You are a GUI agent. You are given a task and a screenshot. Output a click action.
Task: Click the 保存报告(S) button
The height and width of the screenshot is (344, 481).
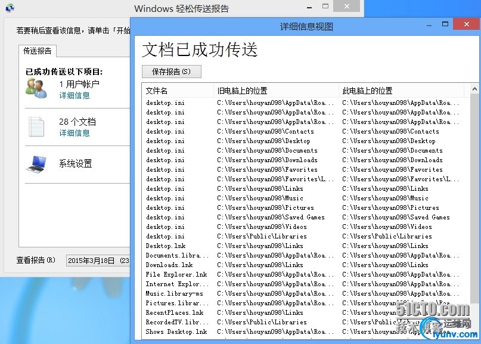coord(172,72)
